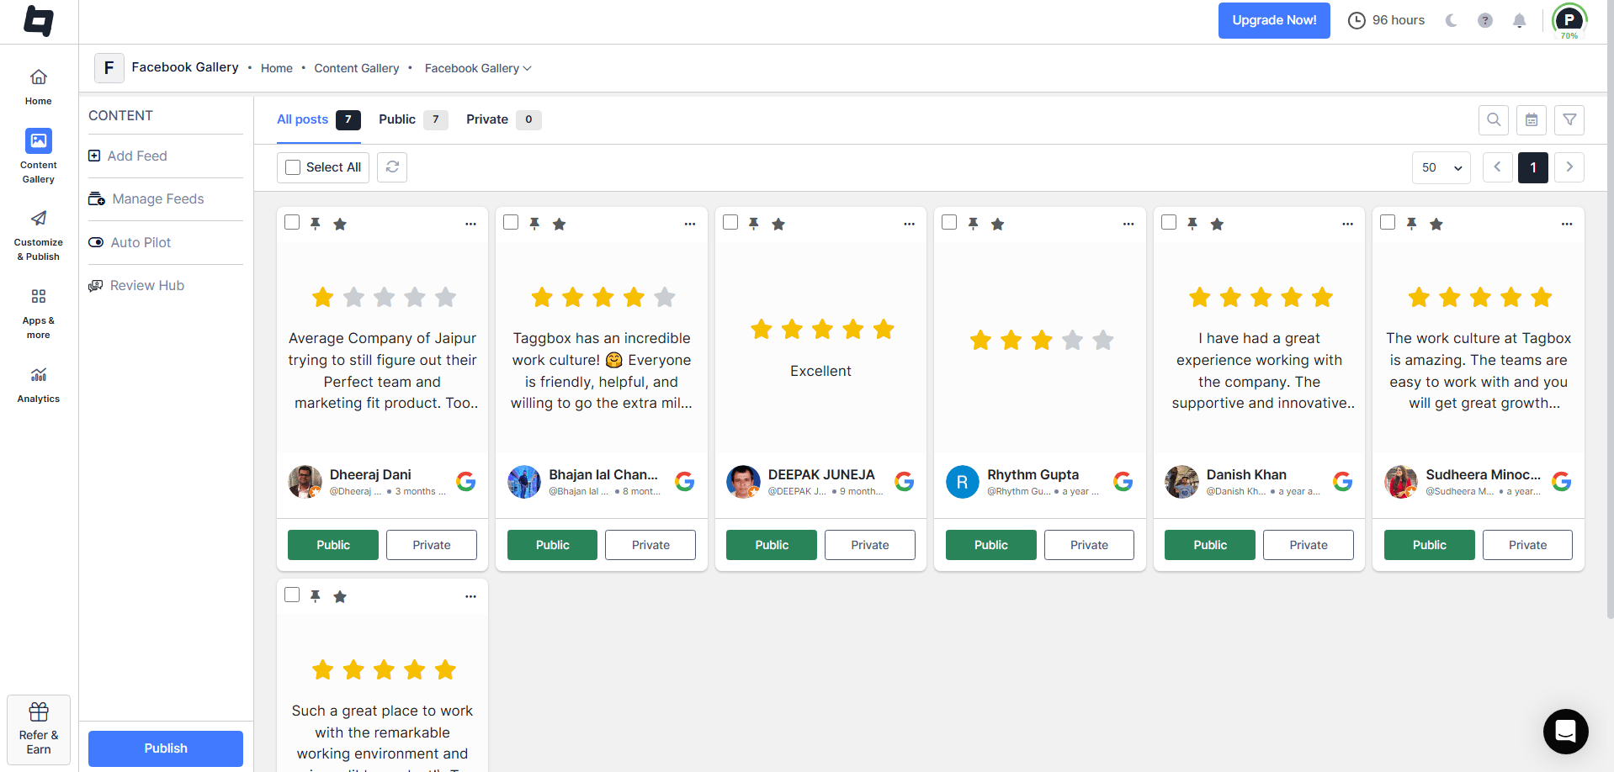Viewport: 1614px width, 772px height.
Task: Open more options on Dheeraj Dani post
Action: [x=470, y=224]
